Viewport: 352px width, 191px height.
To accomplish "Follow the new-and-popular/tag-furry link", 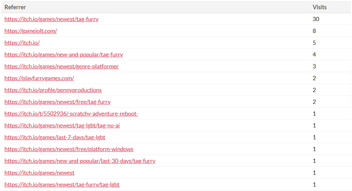I will tap(63, 55).
